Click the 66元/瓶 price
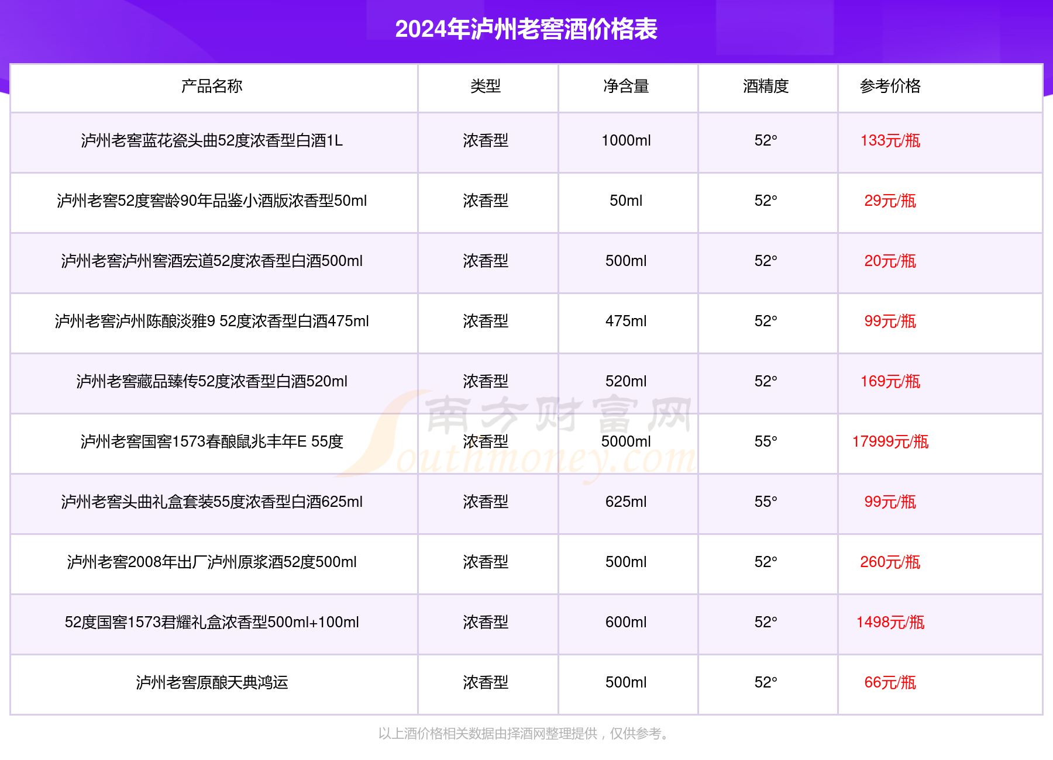This screenshot has height=760, width=1053. [890, 683]
